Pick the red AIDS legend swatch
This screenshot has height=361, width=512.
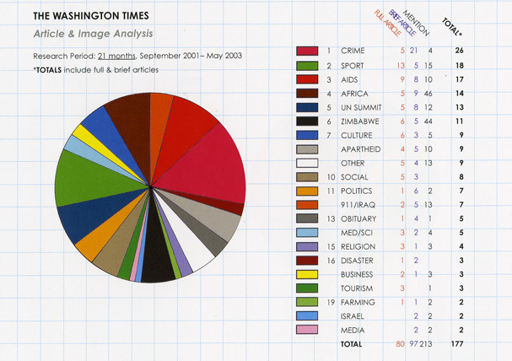[307, 79]
